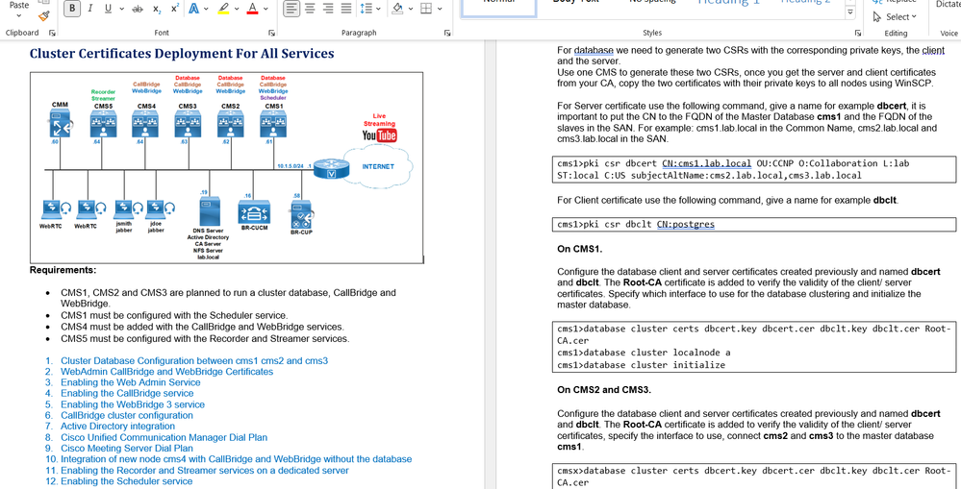
Task: Click the Format Painter brush icon
Action: pos(43,14)
